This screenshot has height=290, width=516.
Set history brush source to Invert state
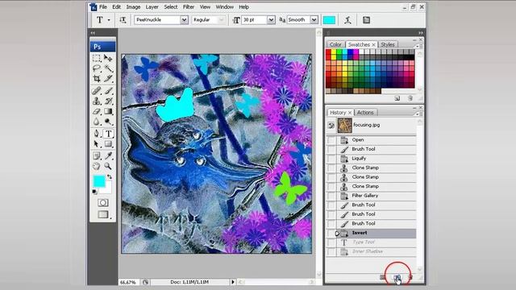pos(331,233)
